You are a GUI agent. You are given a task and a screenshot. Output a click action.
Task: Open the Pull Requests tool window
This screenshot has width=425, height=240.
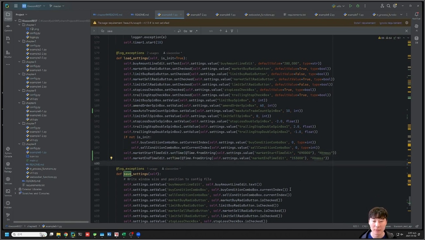click(8, 40)
